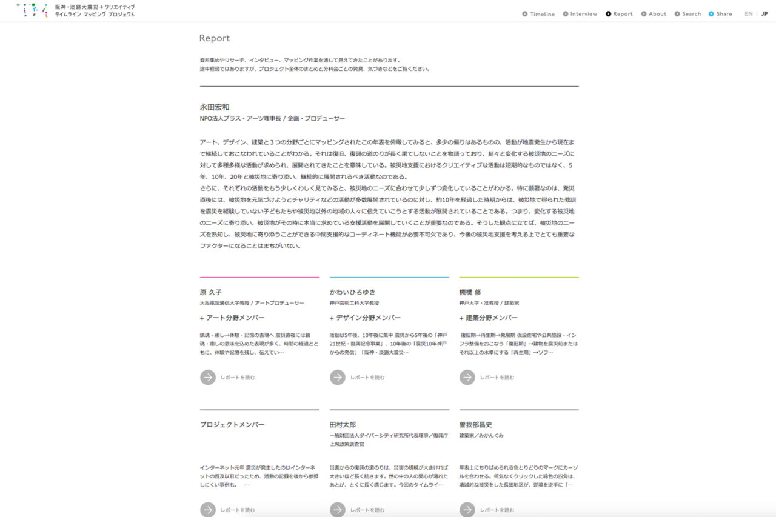Read 曽我部昌史's report via レポートを読む
This screenshot has width=776, height=517.
pyautogui.click(x=497, y=510)
